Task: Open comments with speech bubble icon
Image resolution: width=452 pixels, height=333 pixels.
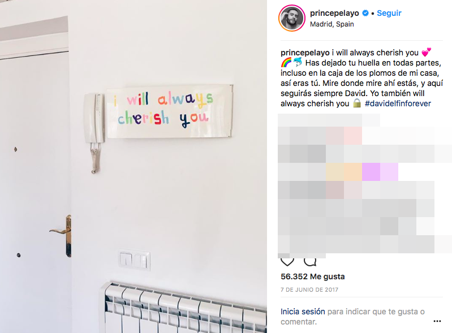Action: pyautogui.click(x=310, y=262)
